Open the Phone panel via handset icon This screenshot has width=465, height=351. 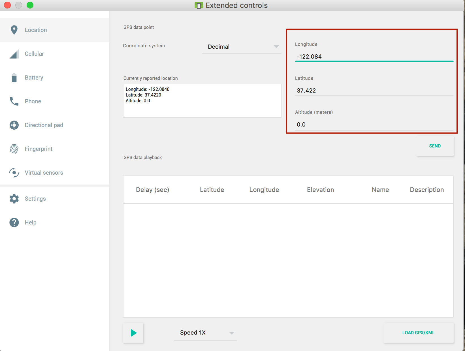14,101
